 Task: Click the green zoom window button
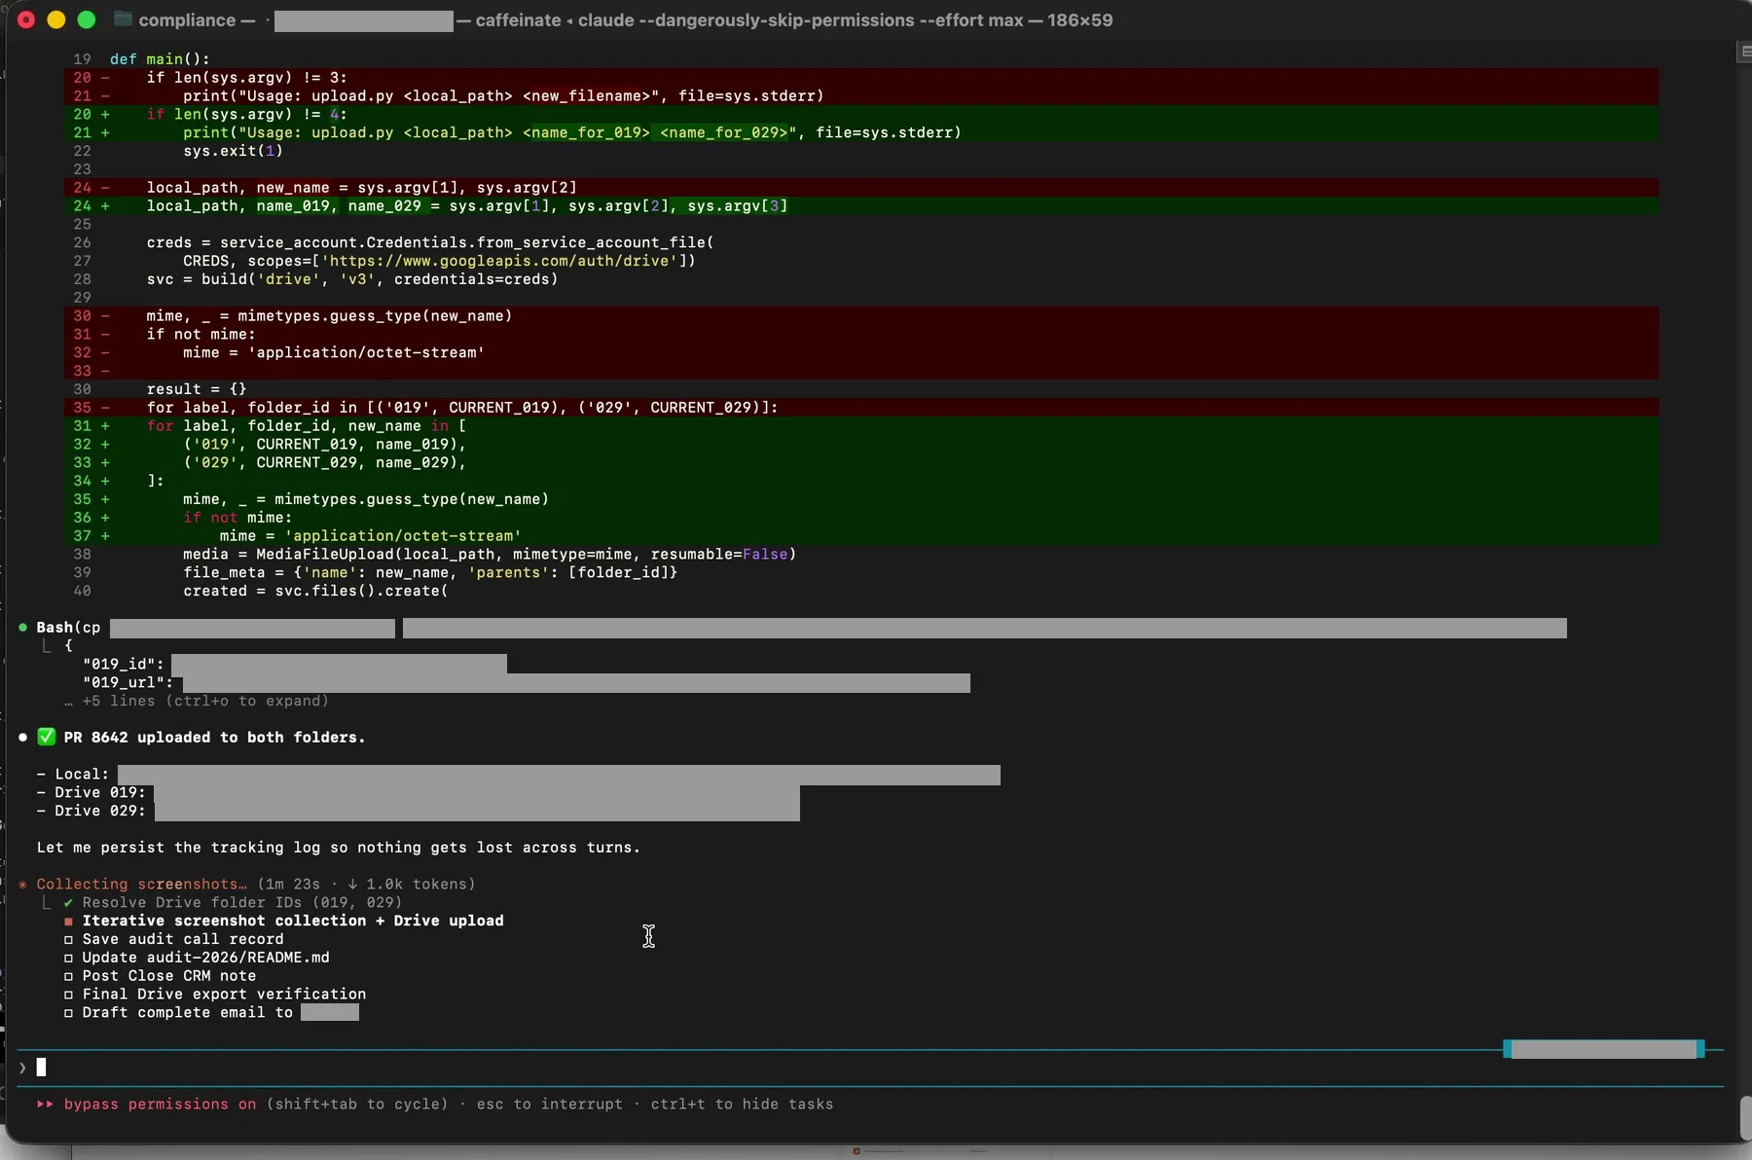pos(87,19)
